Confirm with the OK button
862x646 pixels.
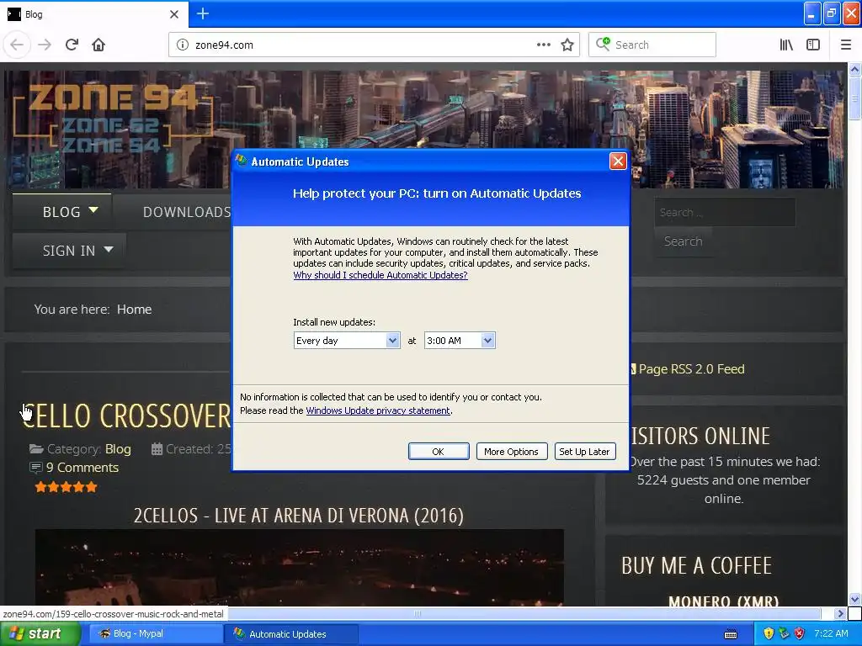coord(438,452)
